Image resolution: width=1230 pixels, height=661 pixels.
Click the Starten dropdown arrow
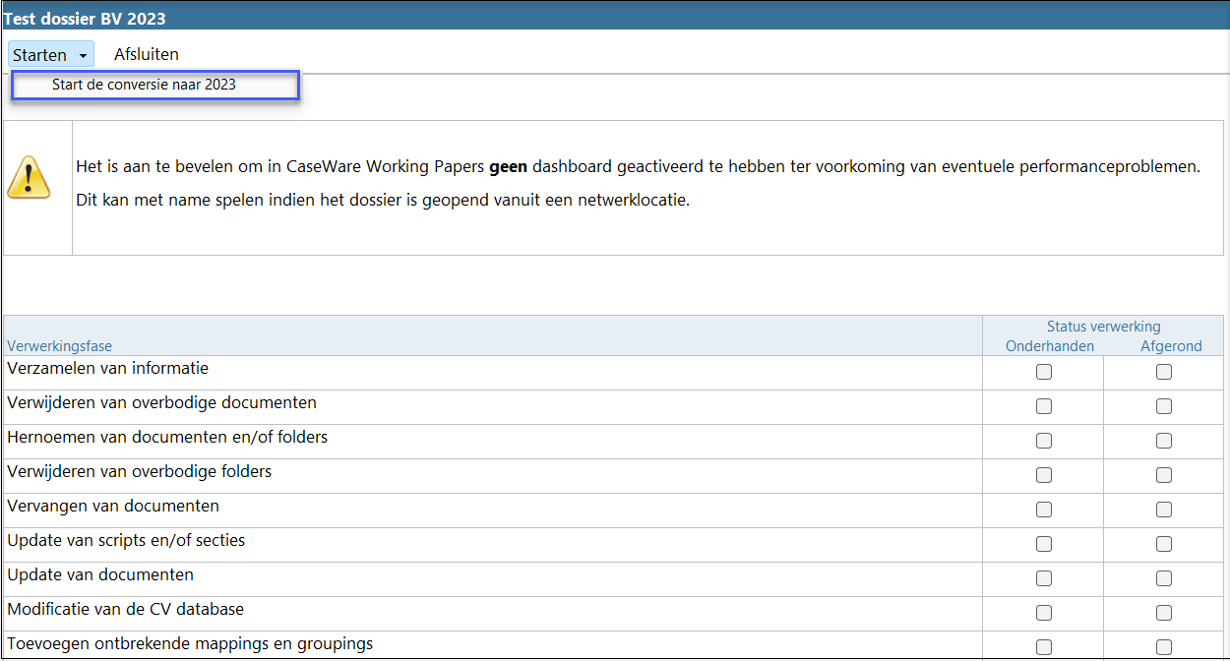[83, 56]
